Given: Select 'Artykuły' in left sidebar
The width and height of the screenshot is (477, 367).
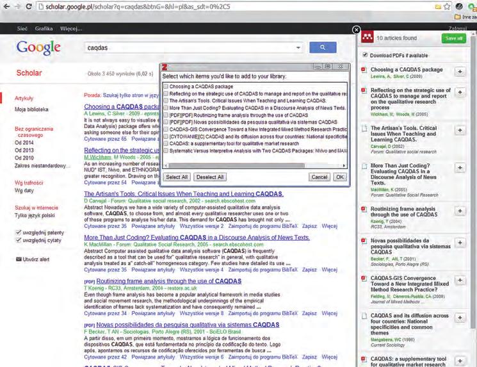Looking at the screenshot, I should coord(24,98).
